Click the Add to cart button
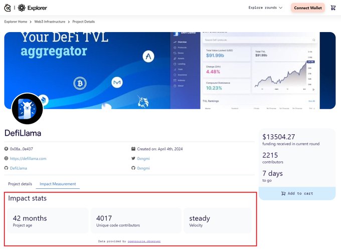The width and height of the screenshot is (341, 249). (297, 193)
